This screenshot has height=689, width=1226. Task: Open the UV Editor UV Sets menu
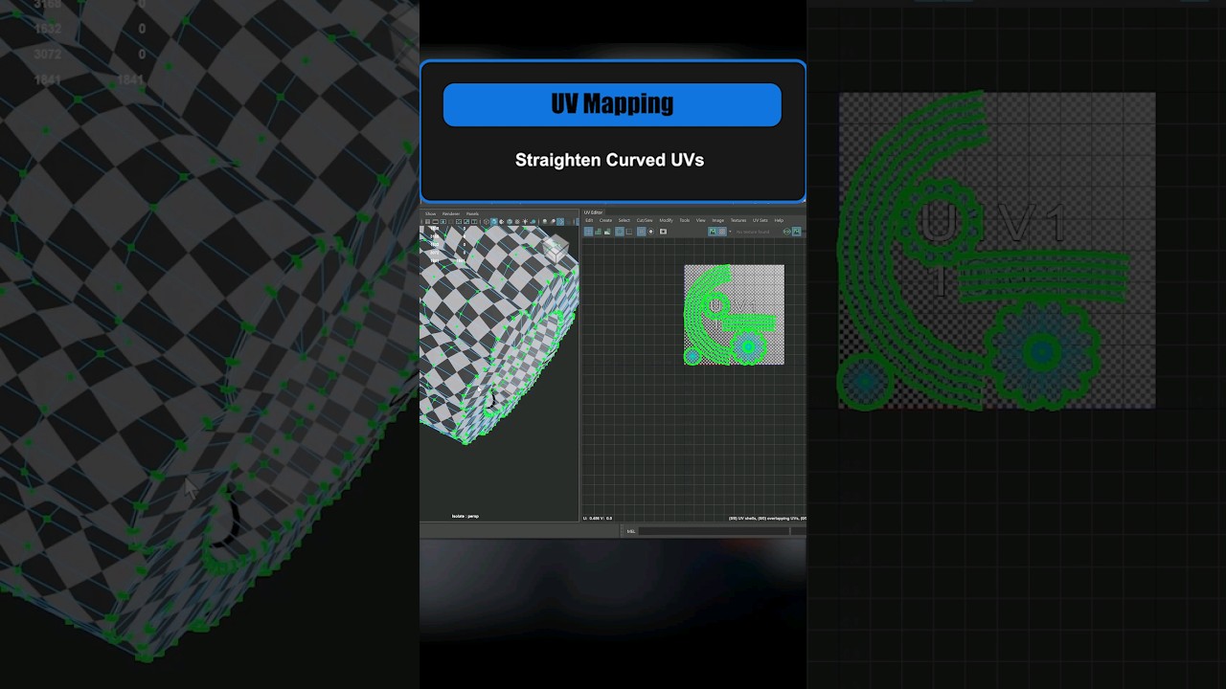tap(761, 220)
